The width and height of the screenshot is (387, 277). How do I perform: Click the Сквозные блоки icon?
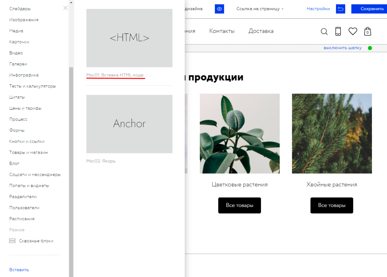point(12,241)
